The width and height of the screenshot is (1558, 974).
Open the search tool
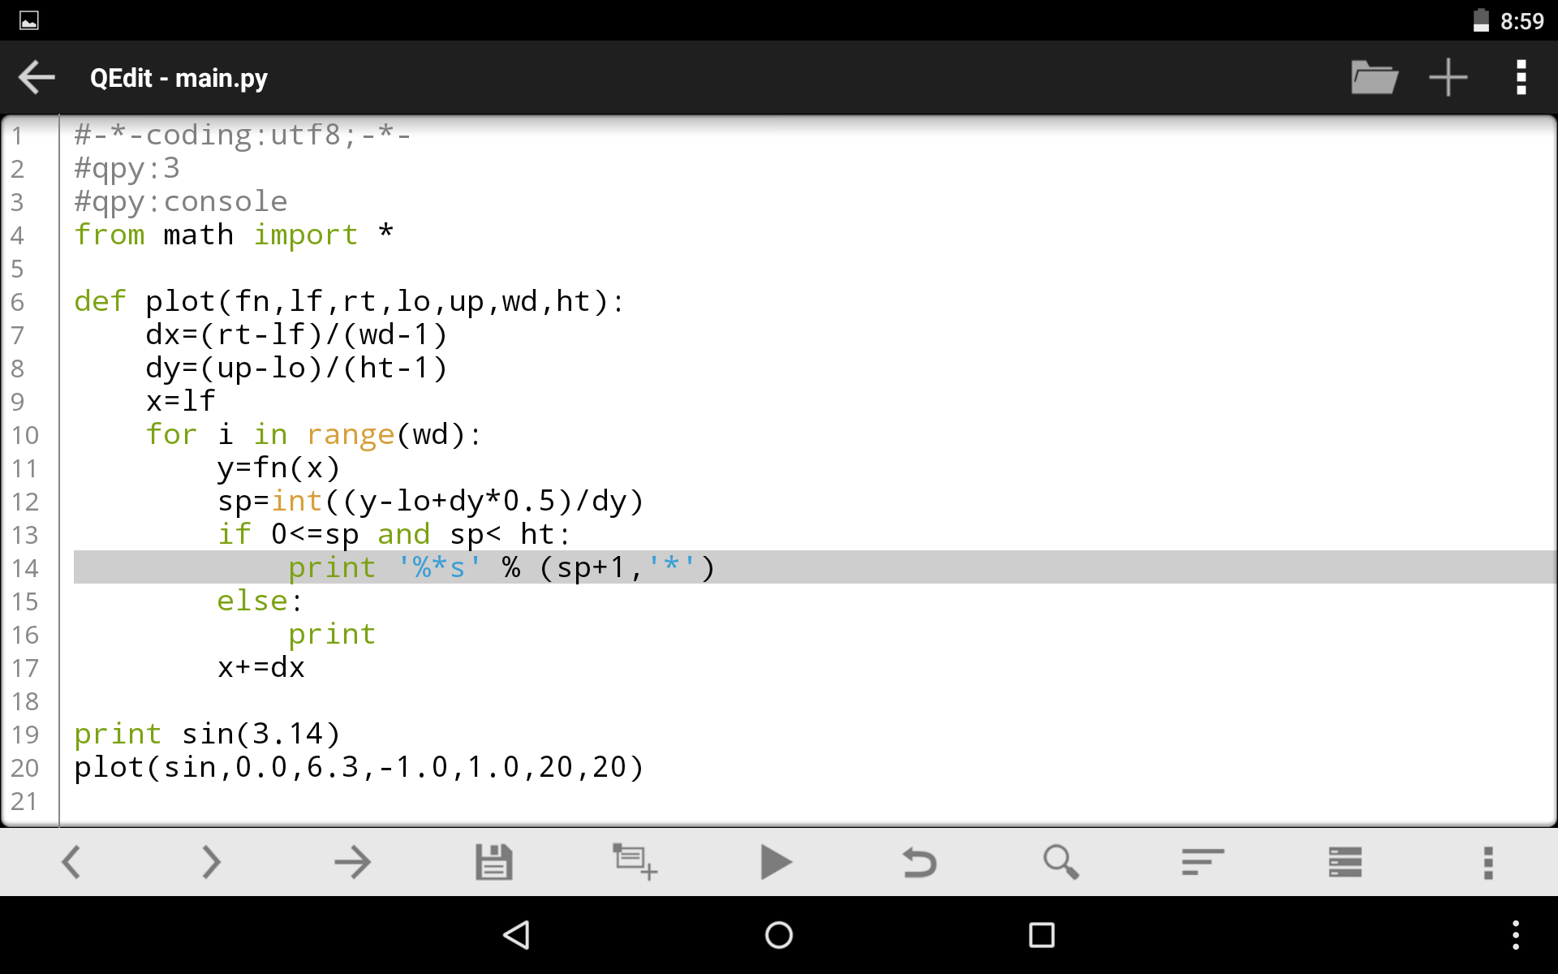(x=1061, y=862)
